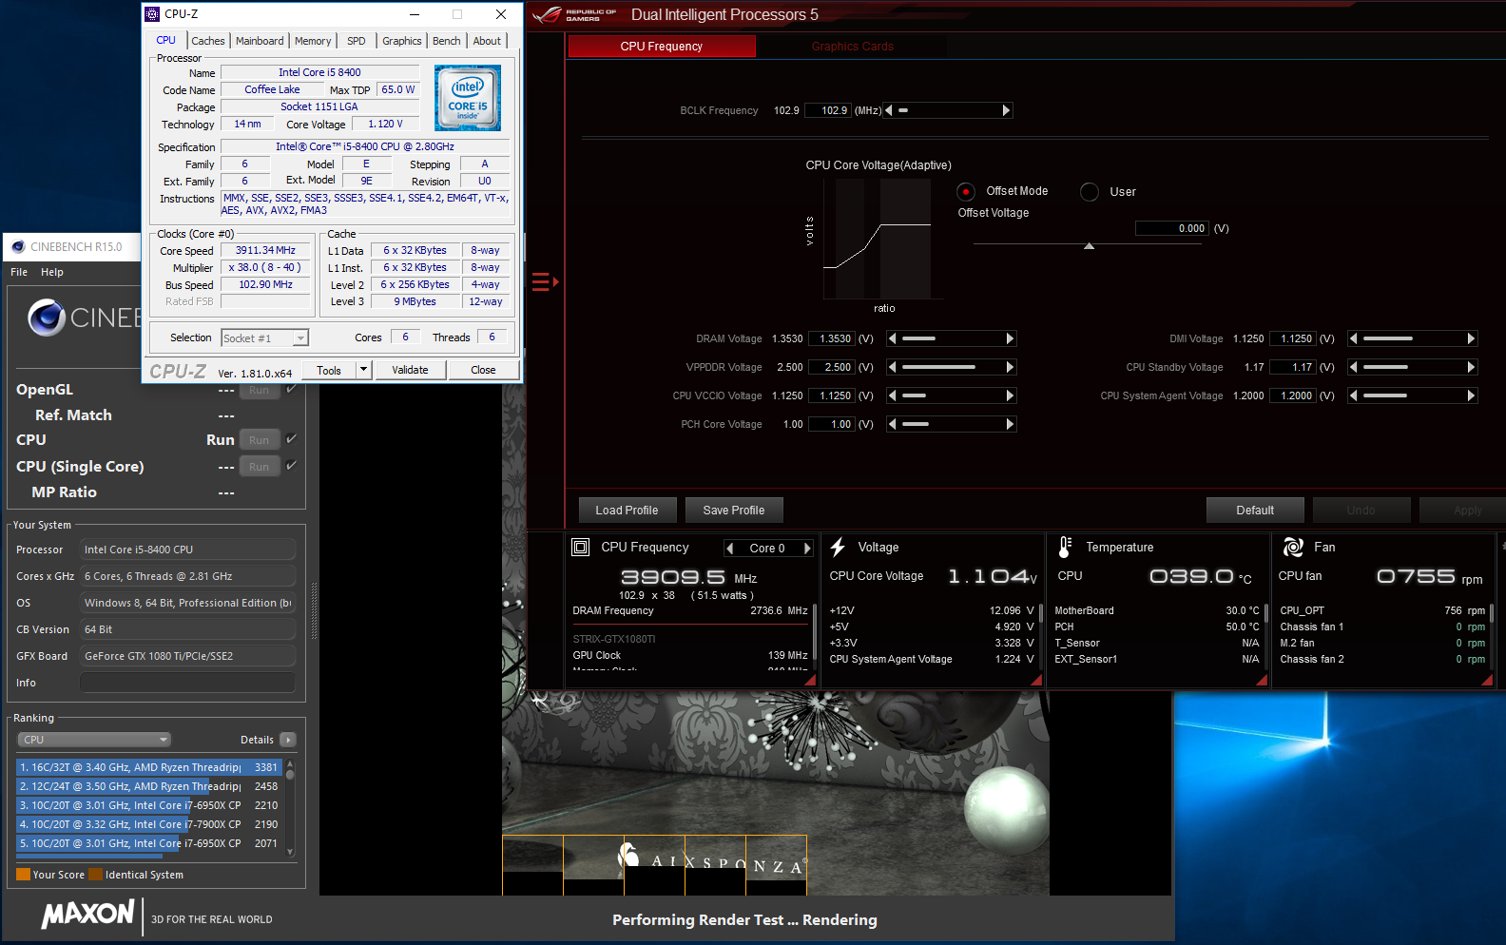Click the DRAM Voltage slider track
The height and width of the screenshot is (945, 1506).
click(x=951, y=338)
